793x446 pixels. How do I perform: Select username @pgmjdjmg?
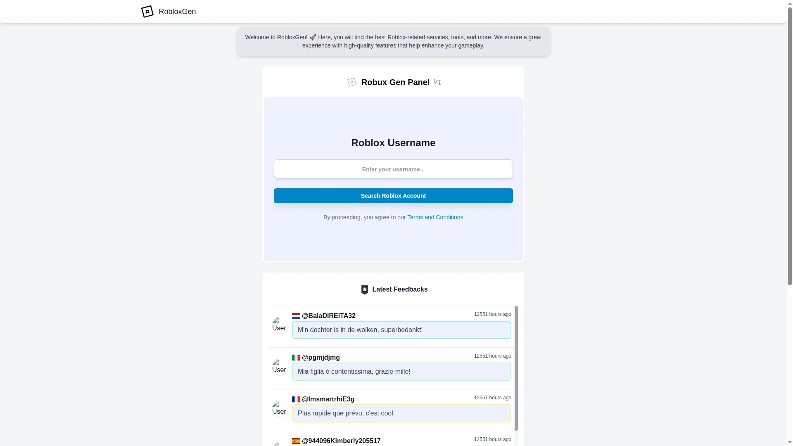tap(321, 358)
